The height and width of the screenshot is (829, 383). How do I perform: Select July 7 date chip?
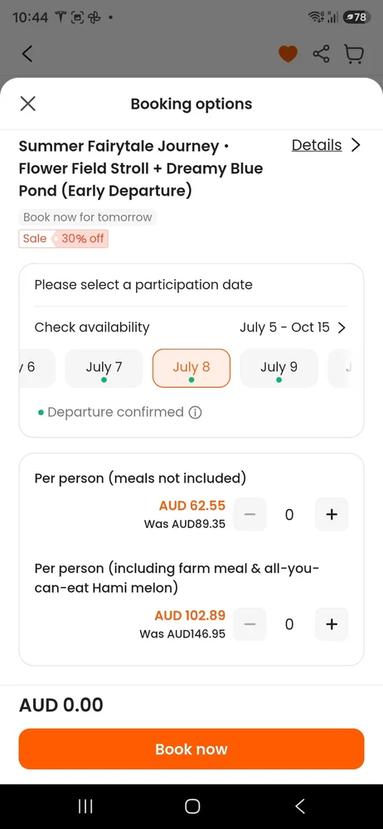click(x=104, y=369)
